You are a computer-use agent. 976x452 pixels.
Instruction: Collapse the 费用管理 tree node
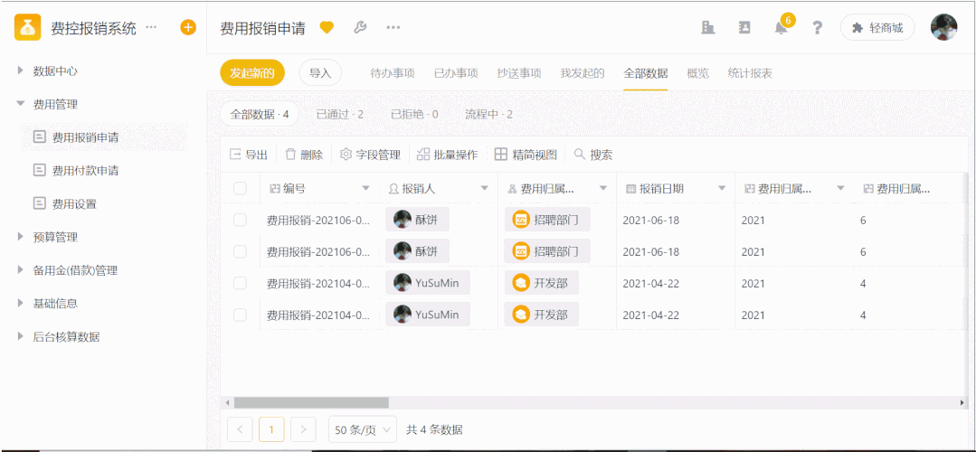click(21, 104)
